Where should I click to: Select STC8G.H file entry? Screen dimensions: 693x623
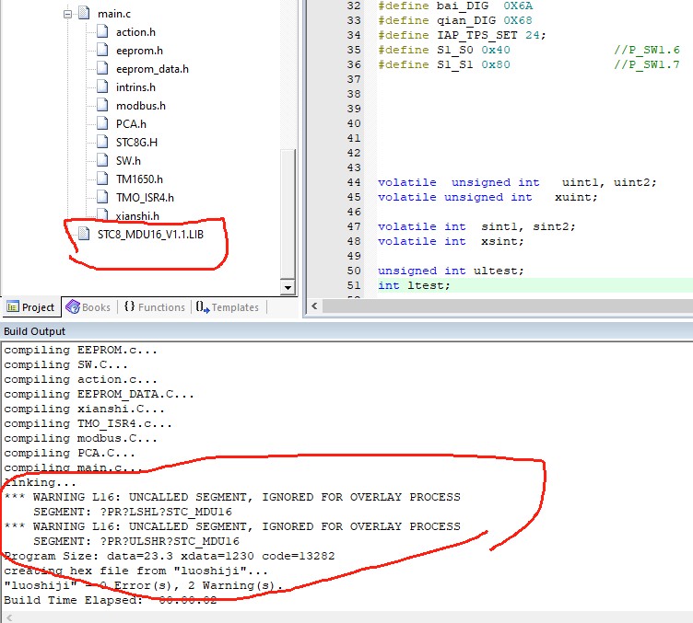pos(136,143)
